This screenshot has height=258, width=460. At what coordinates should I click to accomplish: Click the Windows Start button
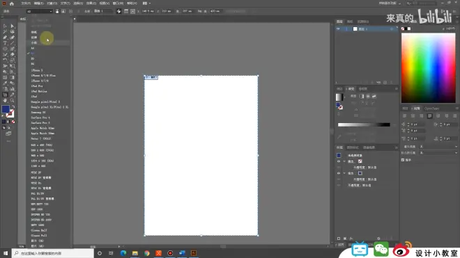click(6, 253)
